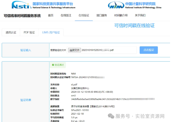Click the 时间戳签发机构 label
179x122 pixels.
58,74
